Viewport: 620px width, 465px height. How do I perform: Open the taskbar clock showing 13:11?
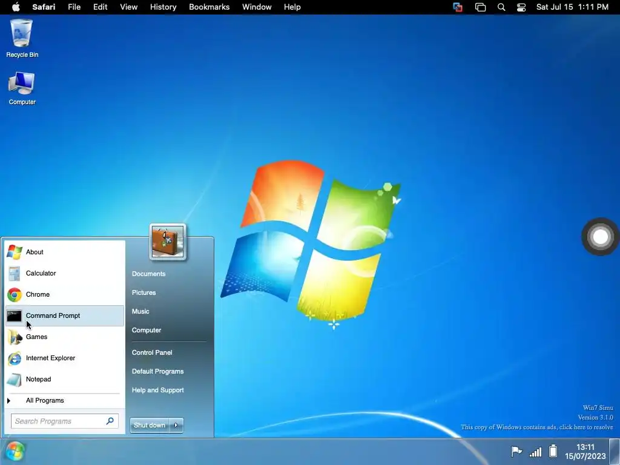[x=585, y=452]
